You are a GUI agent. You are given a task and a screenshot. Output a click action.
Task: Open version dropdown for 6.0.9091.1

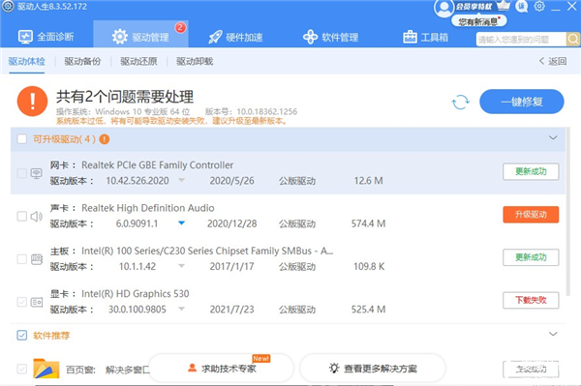(x=181, y=223)
